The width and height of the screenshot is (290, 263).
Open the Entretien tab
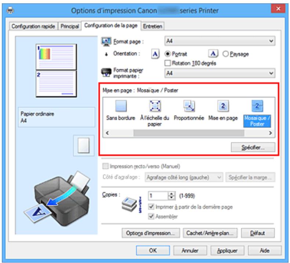(x=153, y=26)
